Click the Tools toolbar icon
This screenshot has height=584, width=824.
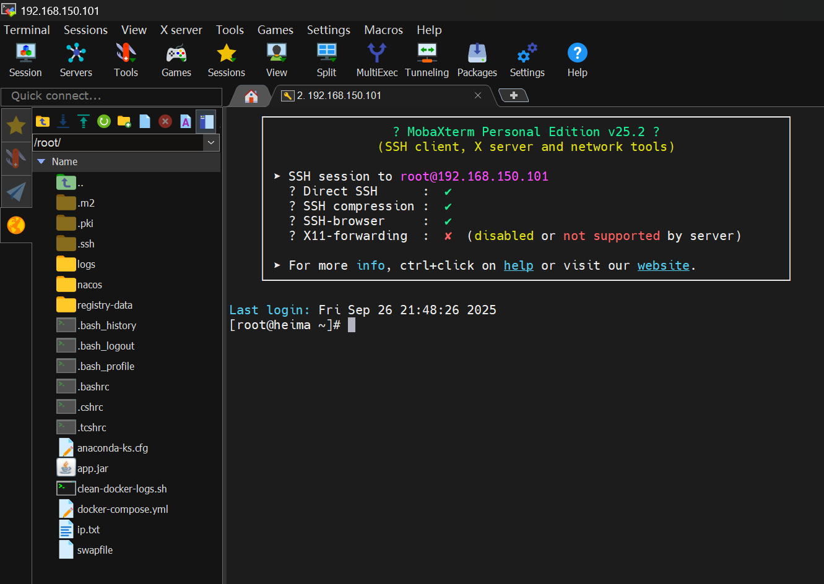point(126,60)
